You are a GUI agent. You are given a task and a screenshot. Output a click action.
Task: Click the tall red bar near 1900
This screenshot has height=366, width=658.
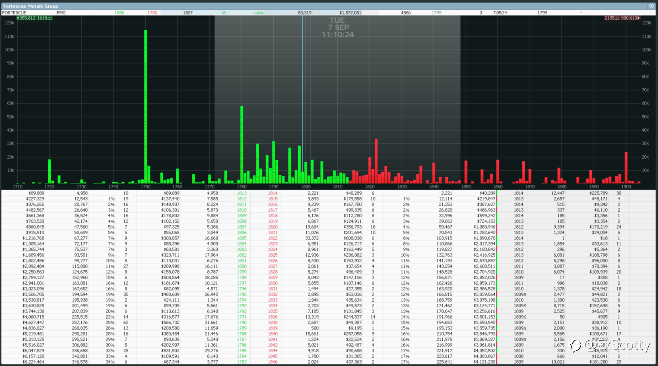(x=626, y=168)
